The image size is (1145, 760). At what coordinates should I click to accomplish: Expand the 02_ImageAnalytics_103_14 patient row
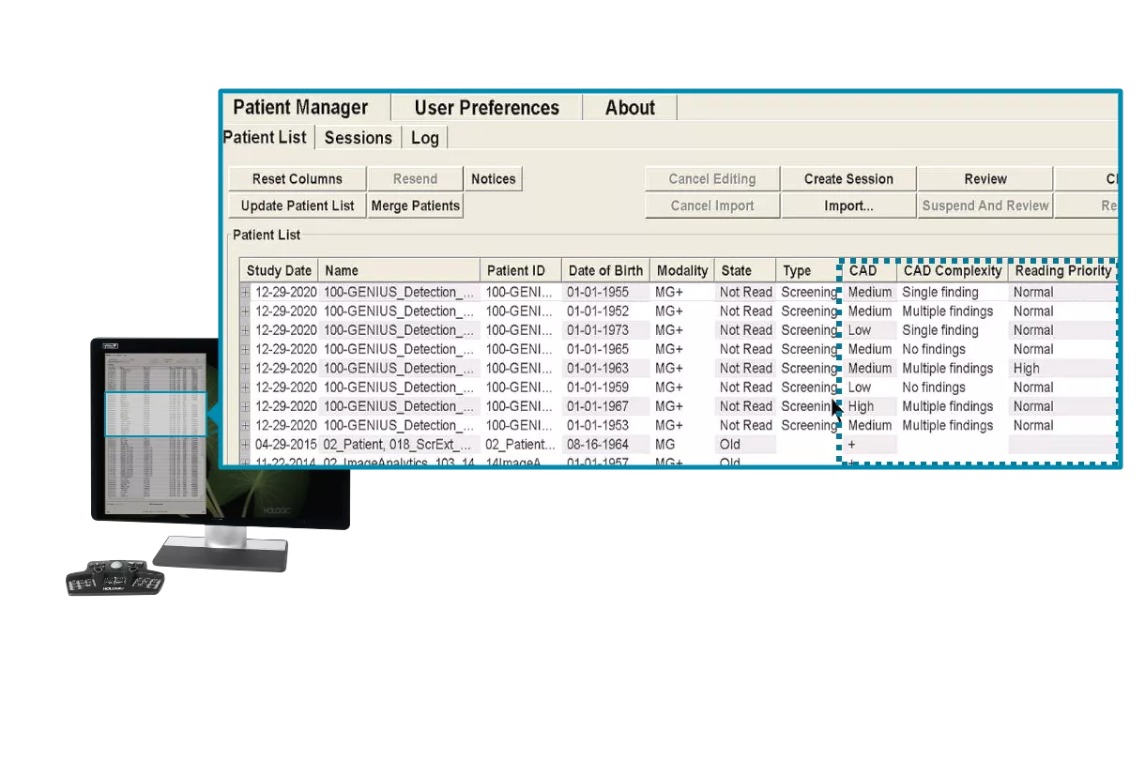coord(244,462)
